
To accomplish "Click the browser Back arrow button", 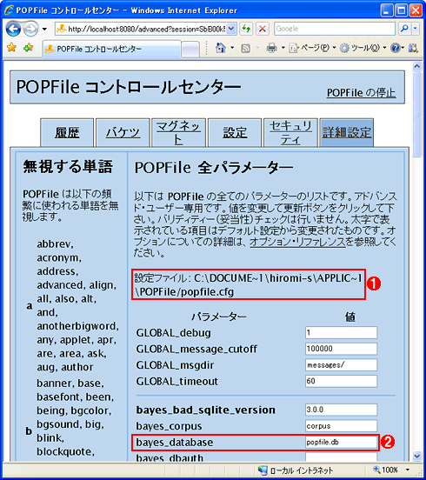I will tap(13, 29).
